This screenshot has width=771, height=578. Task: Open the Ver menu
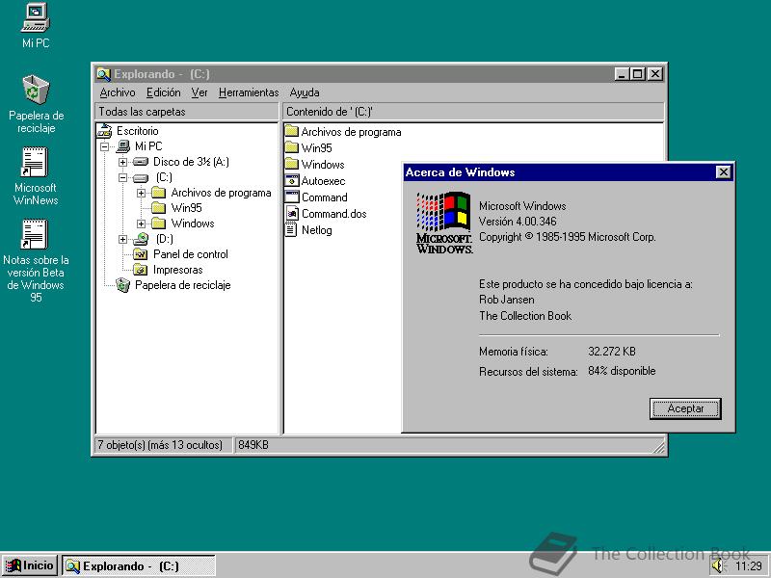[199, 92]
